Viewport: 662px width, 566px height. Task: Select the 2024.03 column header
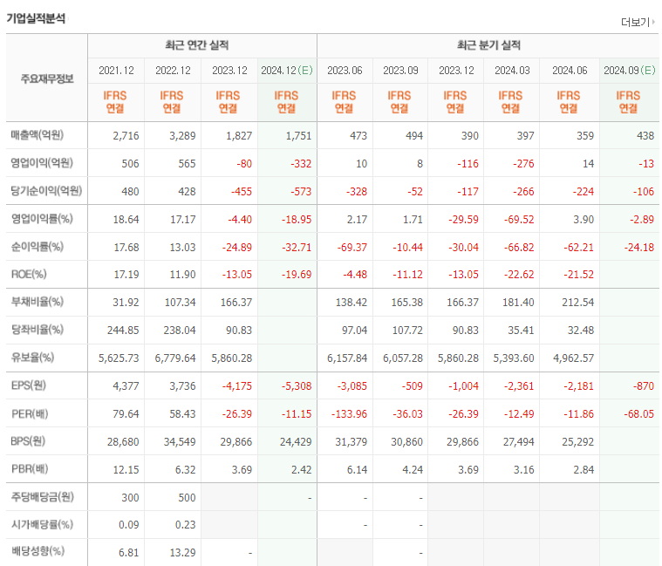click(512, 71)
